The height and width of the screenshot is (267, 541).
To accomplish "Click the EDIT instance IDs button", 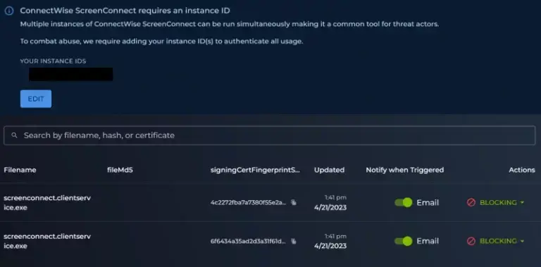I will tap(36, 99).
